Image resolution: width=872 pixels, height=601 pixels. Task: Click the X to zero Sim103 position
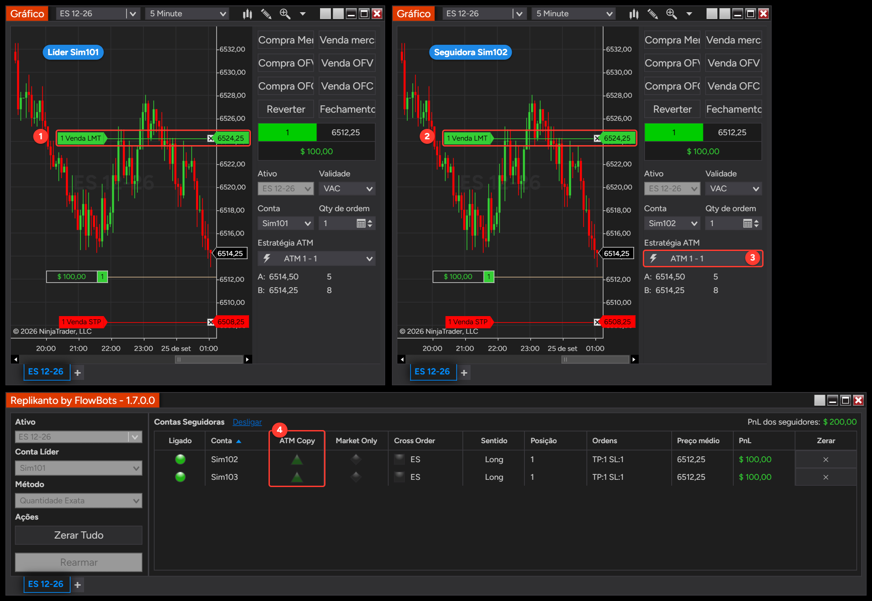[x=826, y=477]
